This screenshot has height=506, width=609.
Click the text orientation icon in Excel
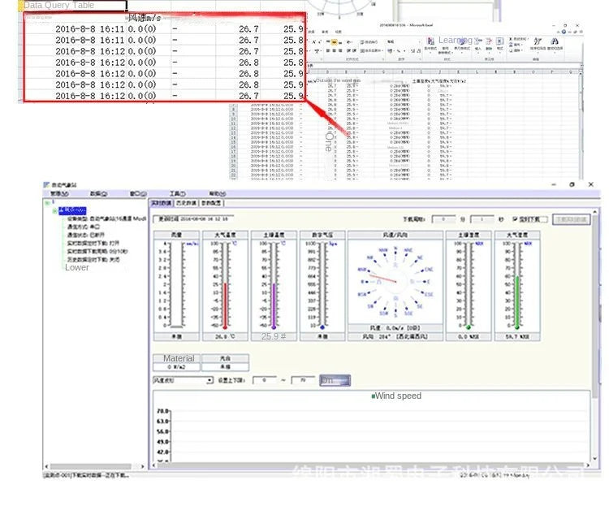pos(349,42)
